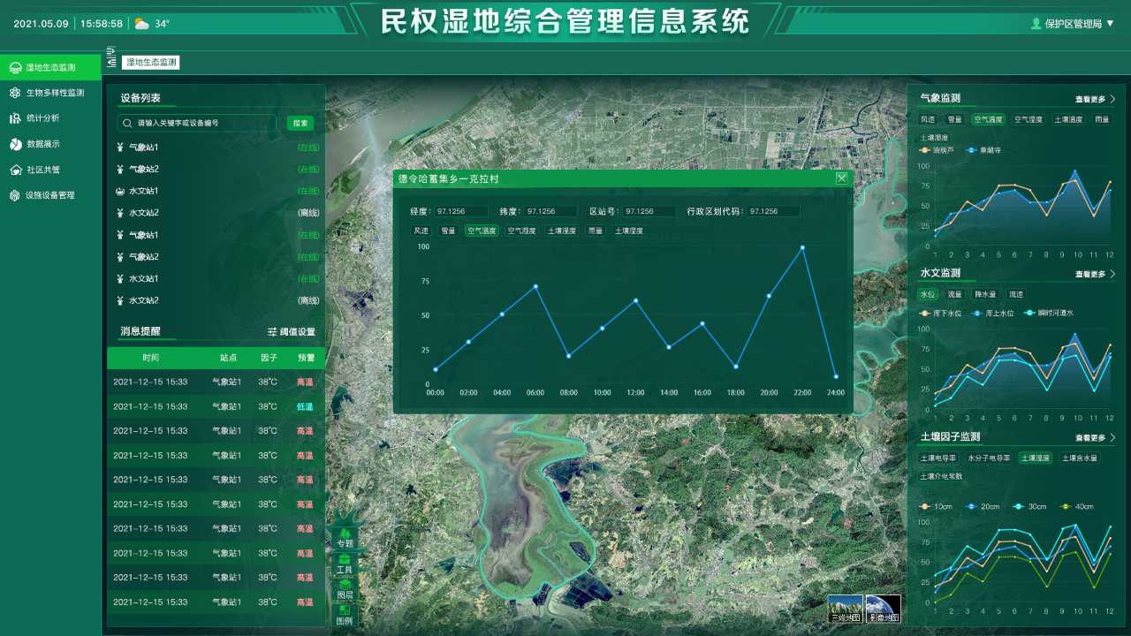Screen dimensions: 1131x636
Task: Click the 低温 warning row
Action: [x=216, y=406]
